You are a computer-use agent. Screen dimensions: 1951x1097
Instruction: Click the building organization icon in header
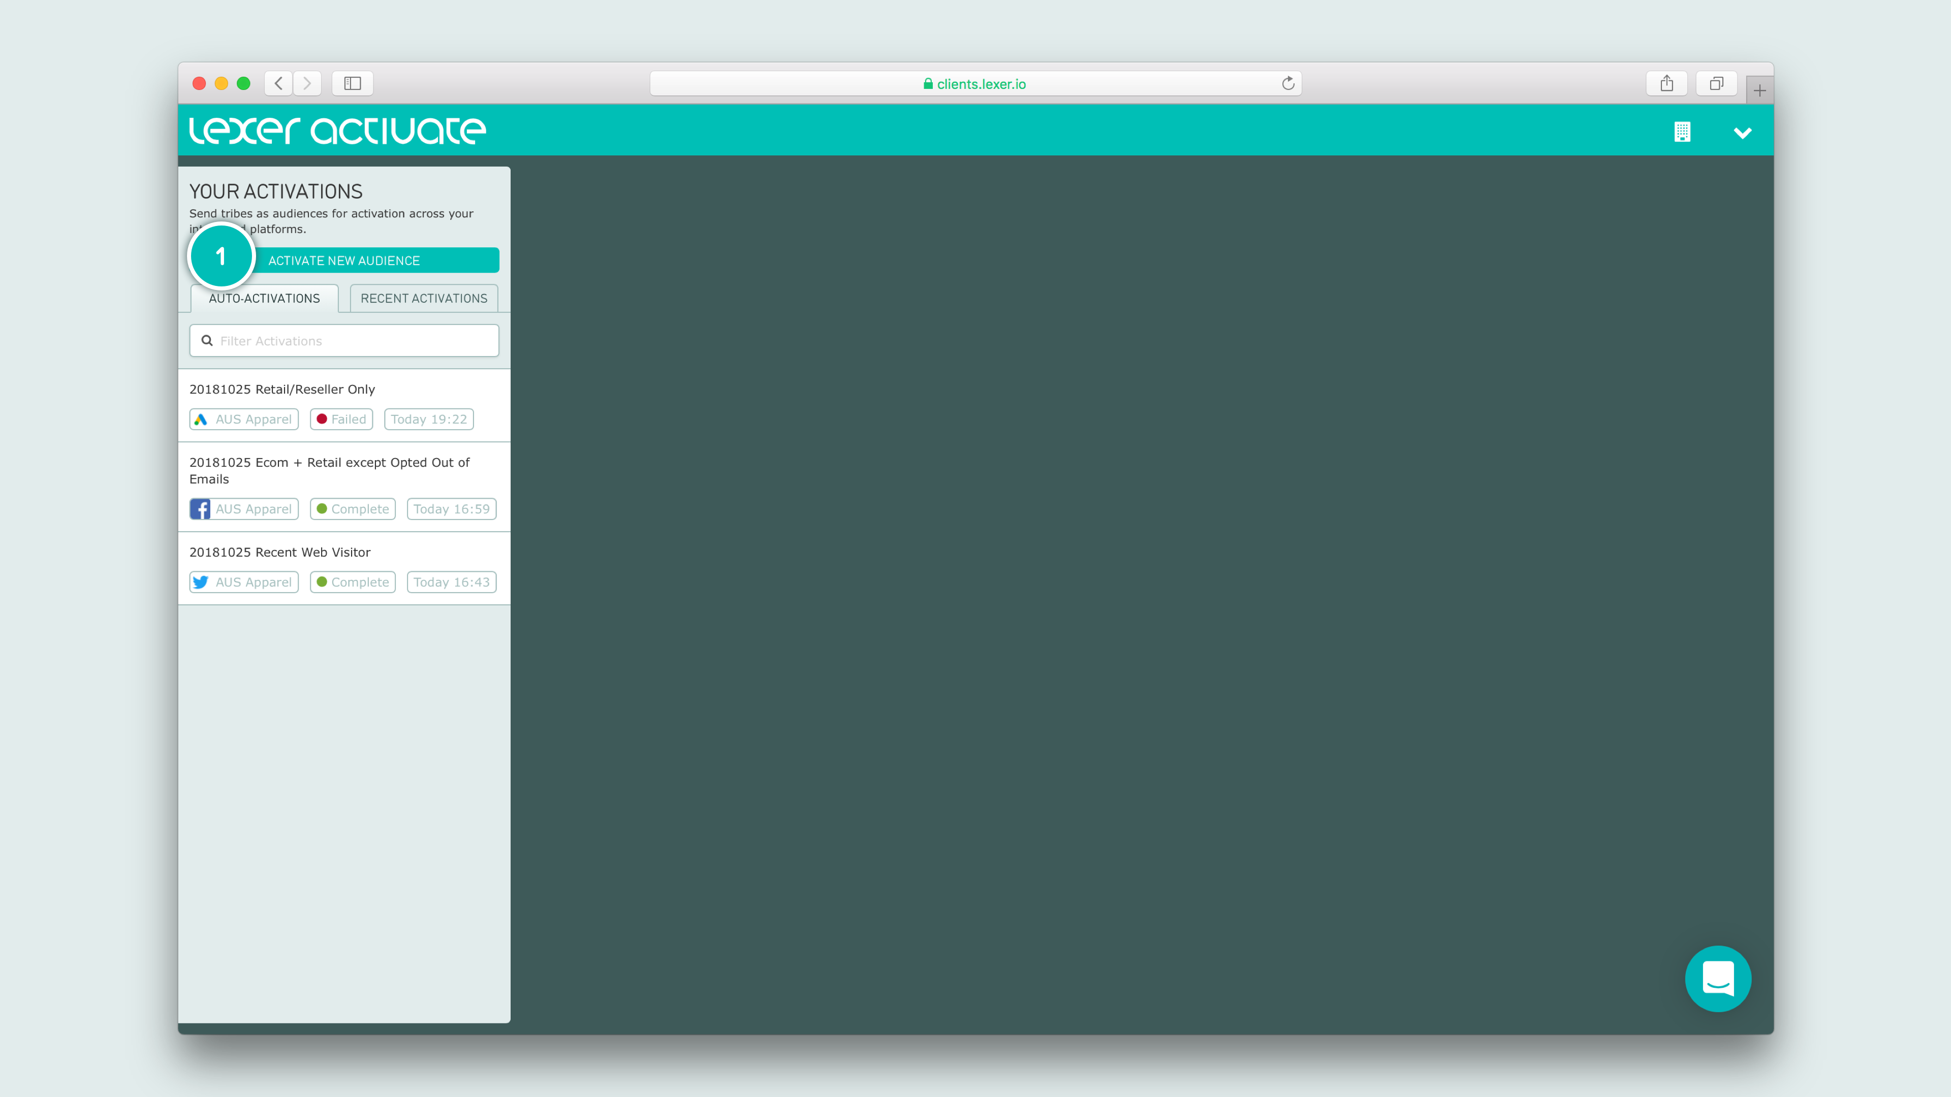click(1681, 132)
